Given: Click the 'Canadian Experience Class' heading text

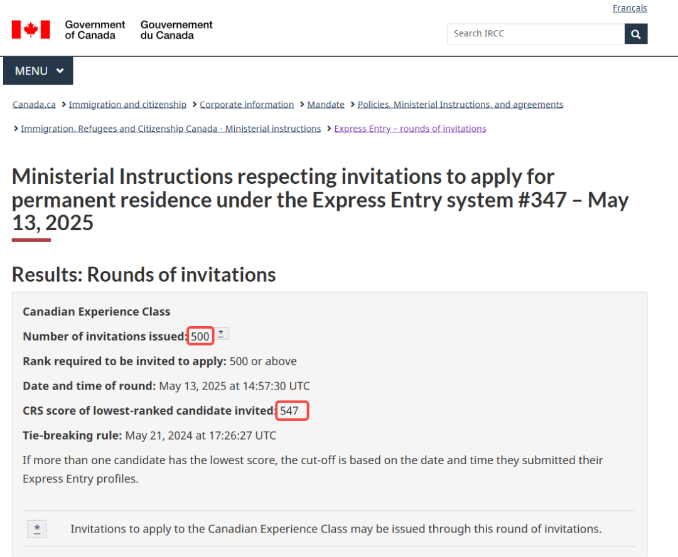Looking at the screenshot, I should point(97,312).
